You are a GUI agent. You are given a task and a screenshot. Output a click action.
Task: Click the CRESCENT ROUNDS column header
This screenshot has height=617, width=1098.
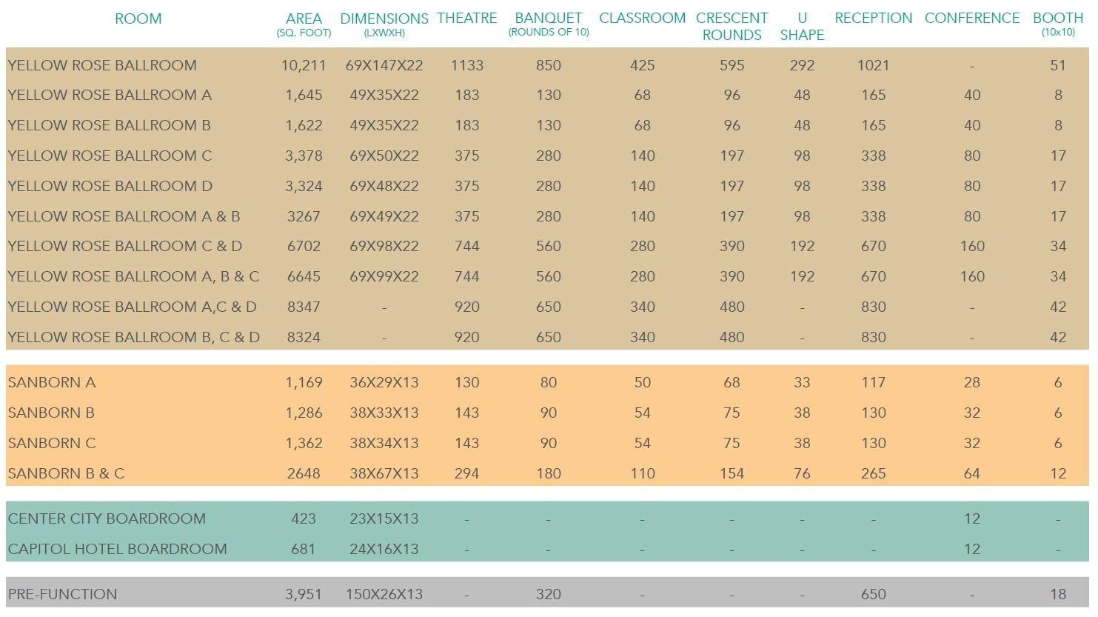click(x=732, y=26)
